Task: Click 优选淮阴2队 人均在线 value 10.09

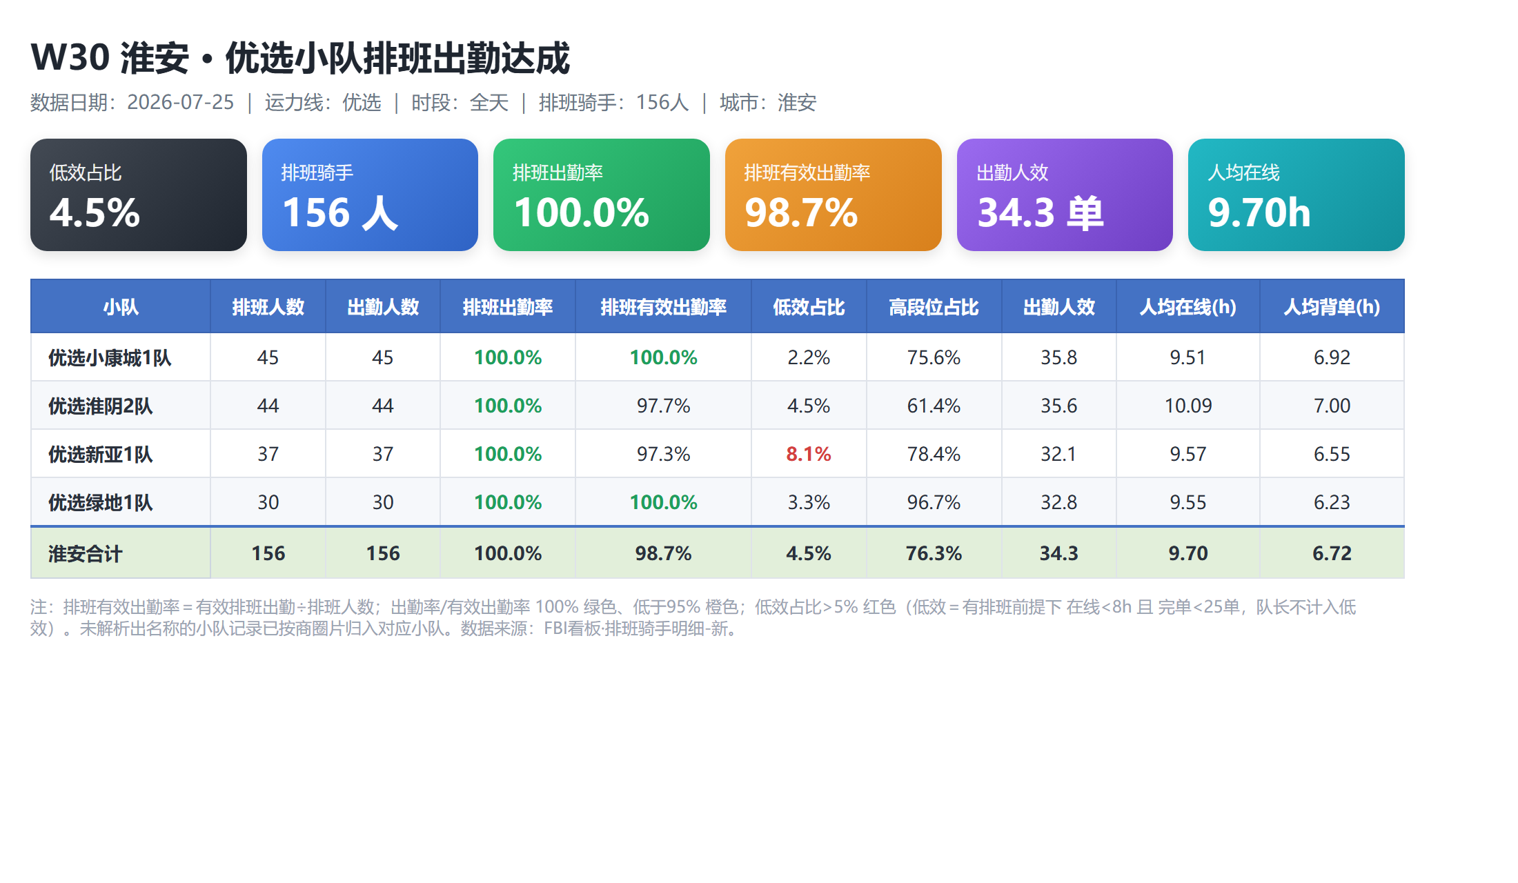Action: coord(1188,406)
